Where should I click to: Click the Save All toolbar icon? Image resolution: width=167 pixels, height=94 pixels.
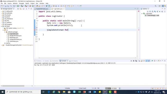point(8,6)
